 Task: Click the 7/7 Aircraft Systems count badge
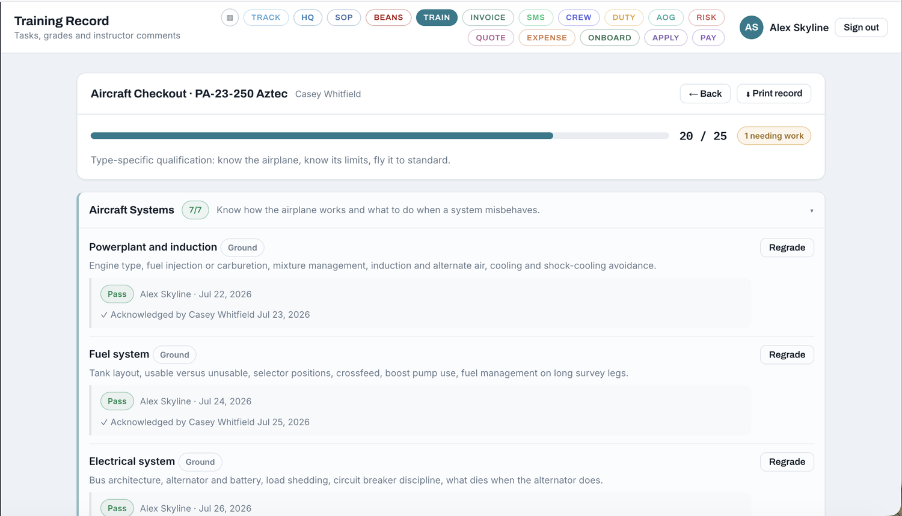point(195,210)
